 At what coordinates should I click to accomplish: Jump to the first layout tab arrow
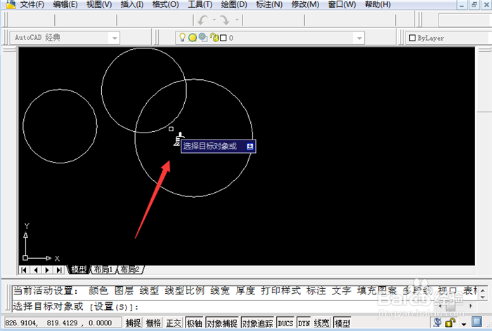coord(24,269)
